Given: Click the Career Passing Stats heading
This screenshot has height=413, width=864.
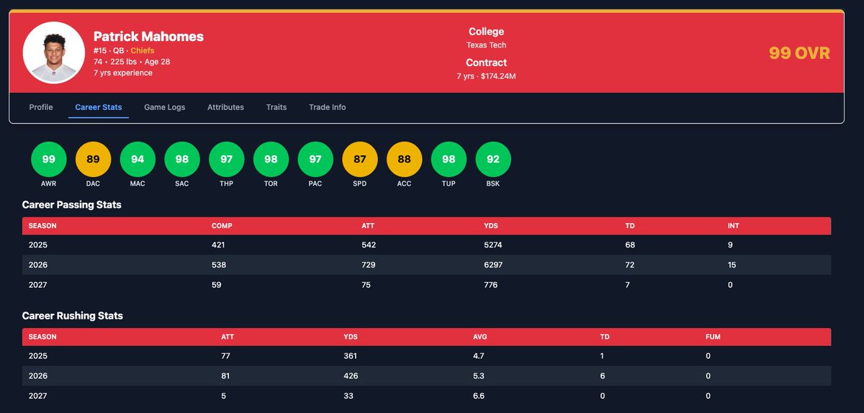Looking at the screenshot, I should click(x=71, y=205).
